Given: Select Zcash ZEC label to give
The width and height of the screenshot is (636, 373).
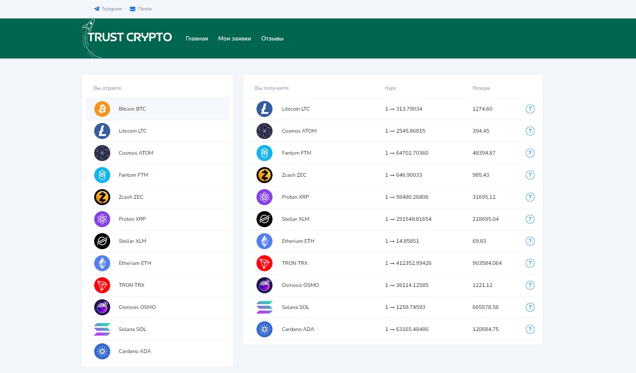Looking at the screenshot, I should (x=131, y=197).
